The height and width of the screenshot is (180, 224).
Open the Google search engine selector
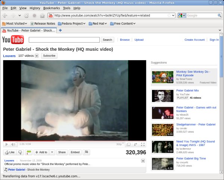click(x=182, y=15)
